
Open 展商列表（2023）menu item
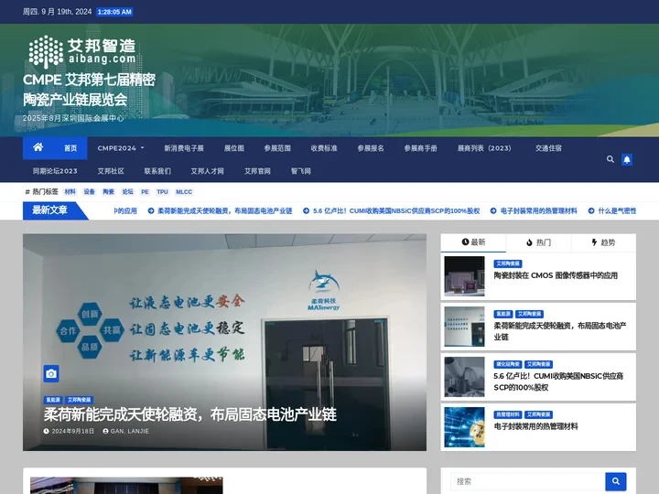(484, 148)
